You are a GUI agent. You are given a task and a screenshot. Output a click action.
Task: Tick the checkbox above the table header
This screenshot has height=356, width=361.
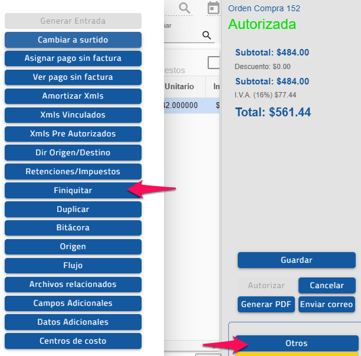pos(214,63)
